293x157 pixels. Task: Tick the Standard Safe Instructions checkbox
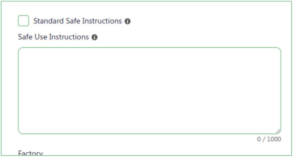click(23, 21)
